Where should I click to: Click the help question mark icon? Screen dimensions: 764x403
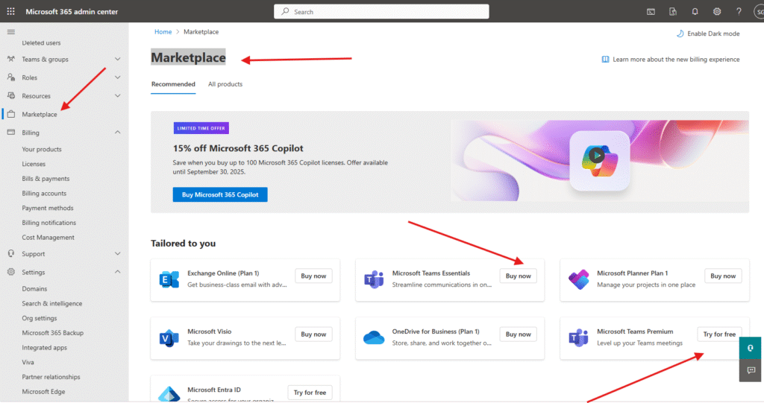[739, 11]
